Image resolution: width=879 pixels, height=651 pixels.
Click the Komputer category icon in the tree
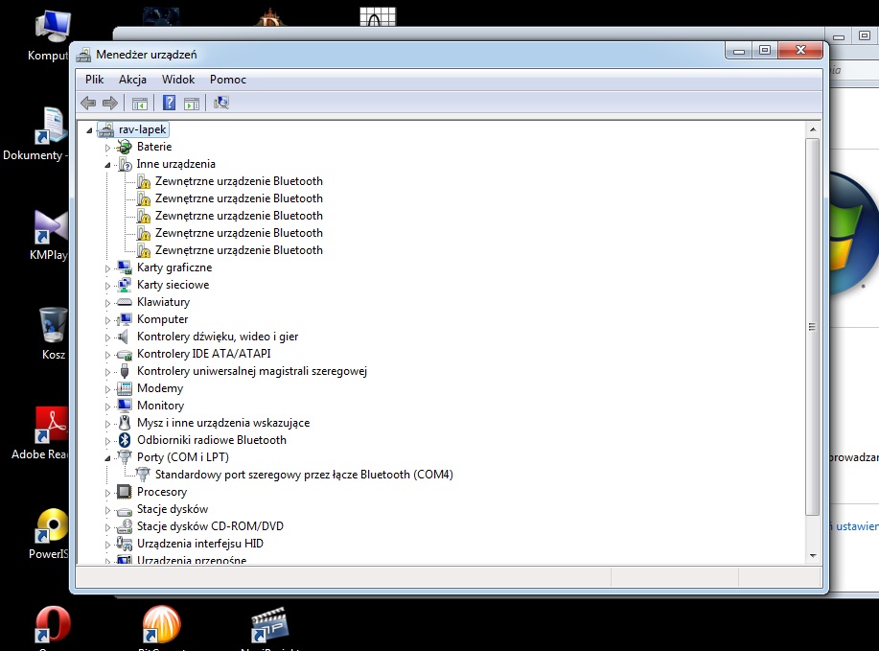click(x=125, y=319)
